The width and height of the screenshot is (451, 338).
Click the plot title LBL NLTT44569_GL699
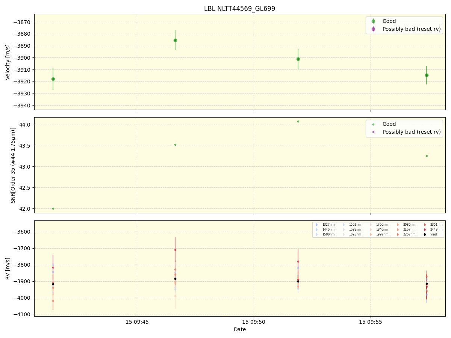[240, 9]
